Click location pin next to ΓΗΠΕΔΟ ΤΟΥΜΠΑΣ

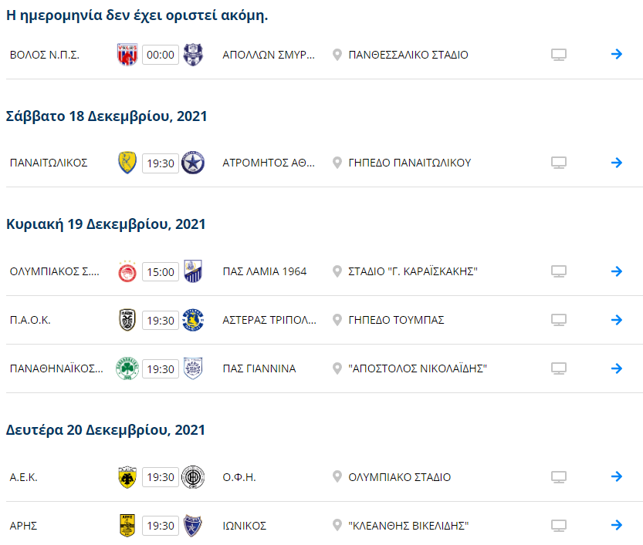337,320
